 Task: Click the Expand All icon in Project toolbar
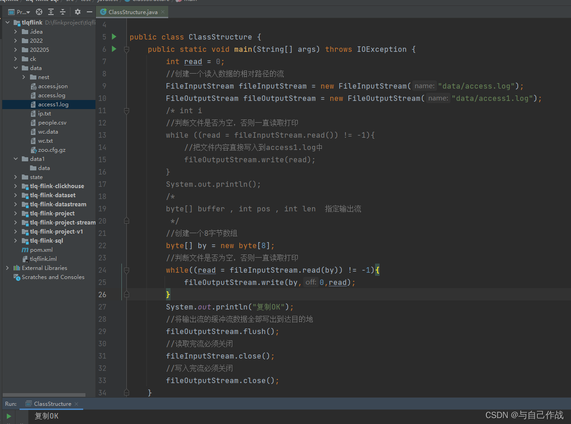(x=51, y=12)
